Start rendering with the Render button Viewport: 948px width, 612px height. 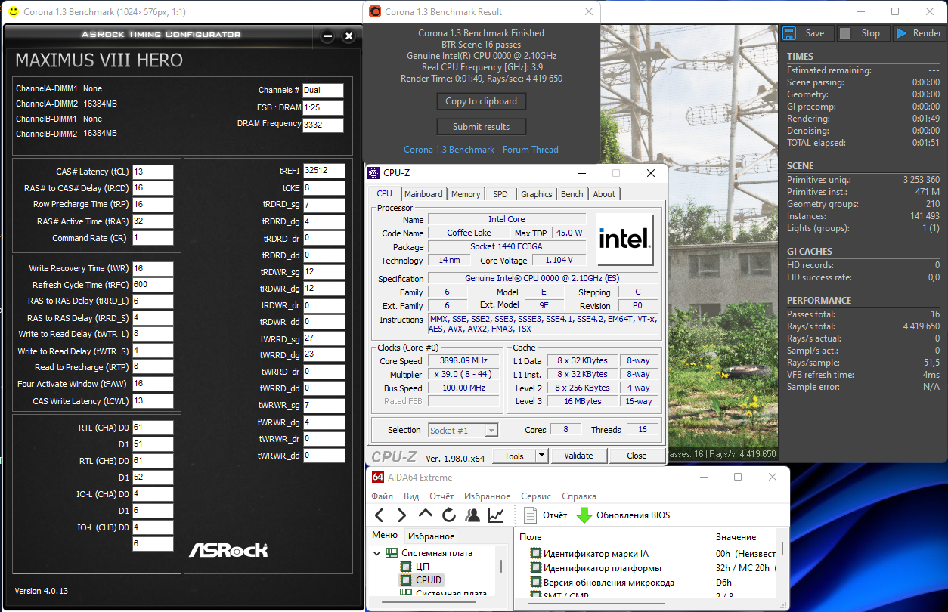pos(919,33)
